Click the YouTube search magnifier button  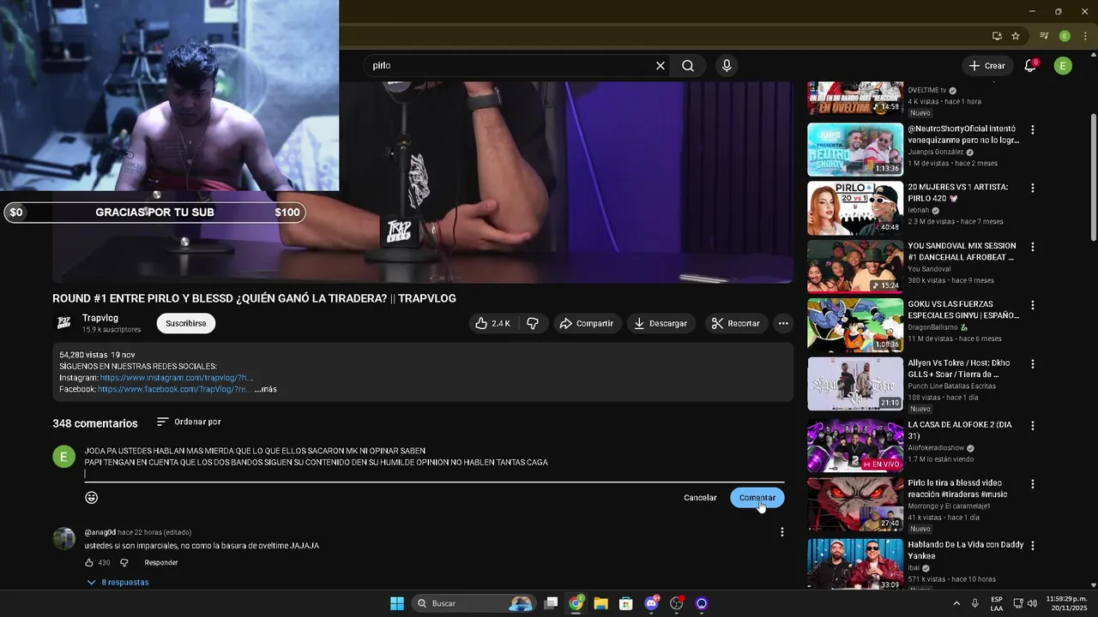tap(688, 66)
